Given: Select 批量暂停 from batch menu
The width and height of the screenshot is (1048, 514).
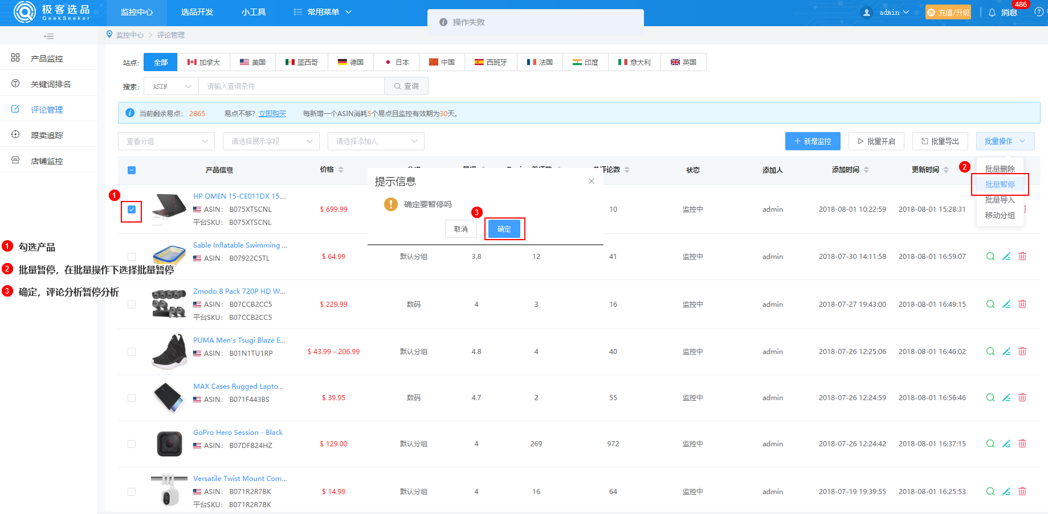Looking at the screenshot, I should 1000,184.
